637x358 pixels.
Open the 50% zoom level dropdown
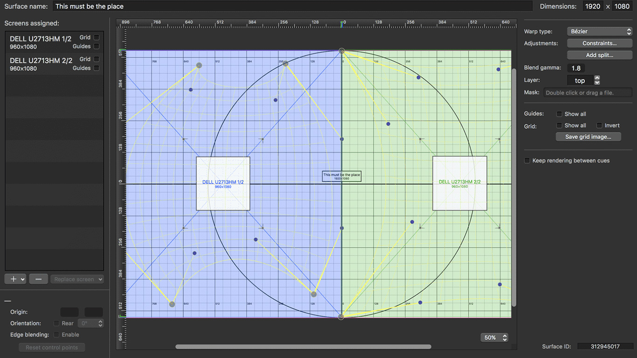pyautogui.click(x=494, y=337)
